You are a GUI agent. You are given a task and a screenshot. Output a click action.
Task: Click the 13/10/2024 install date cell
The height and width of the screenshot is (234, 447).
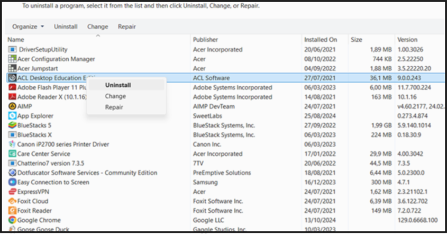(x=320, y=220)
